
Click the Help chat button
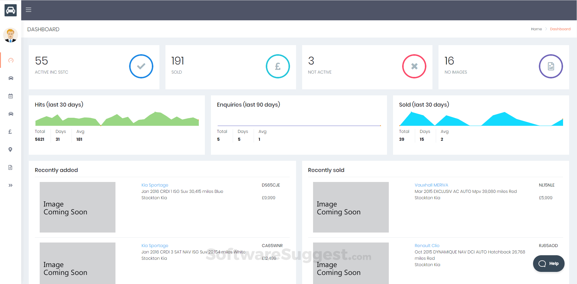click(549, 263)
